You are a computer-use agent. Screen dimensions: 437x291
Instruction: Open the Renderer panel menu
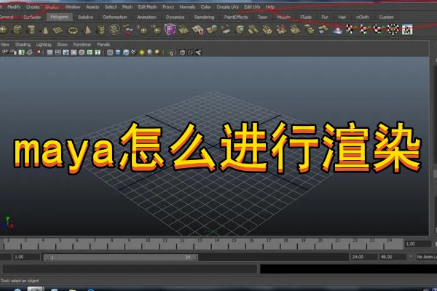[82, 44]
